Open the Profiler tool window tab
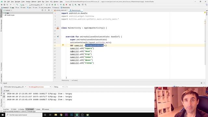Screen dimensions: 208x117 (x=21, y=109)
